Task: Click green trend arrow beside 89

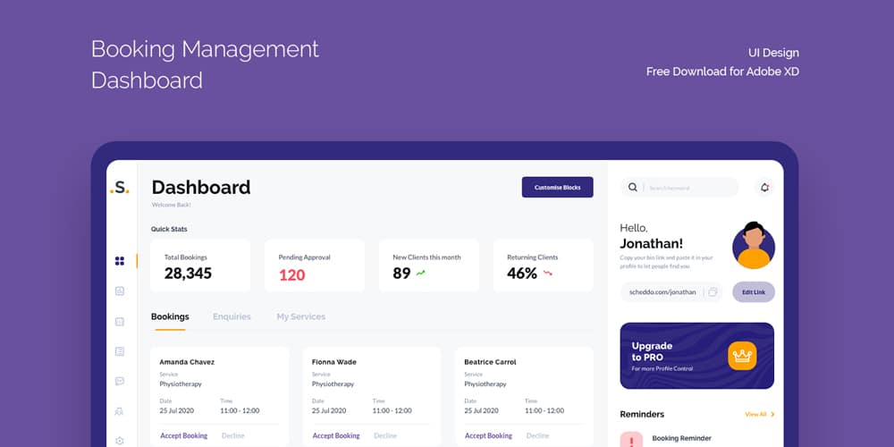Action: coord(421,273)
